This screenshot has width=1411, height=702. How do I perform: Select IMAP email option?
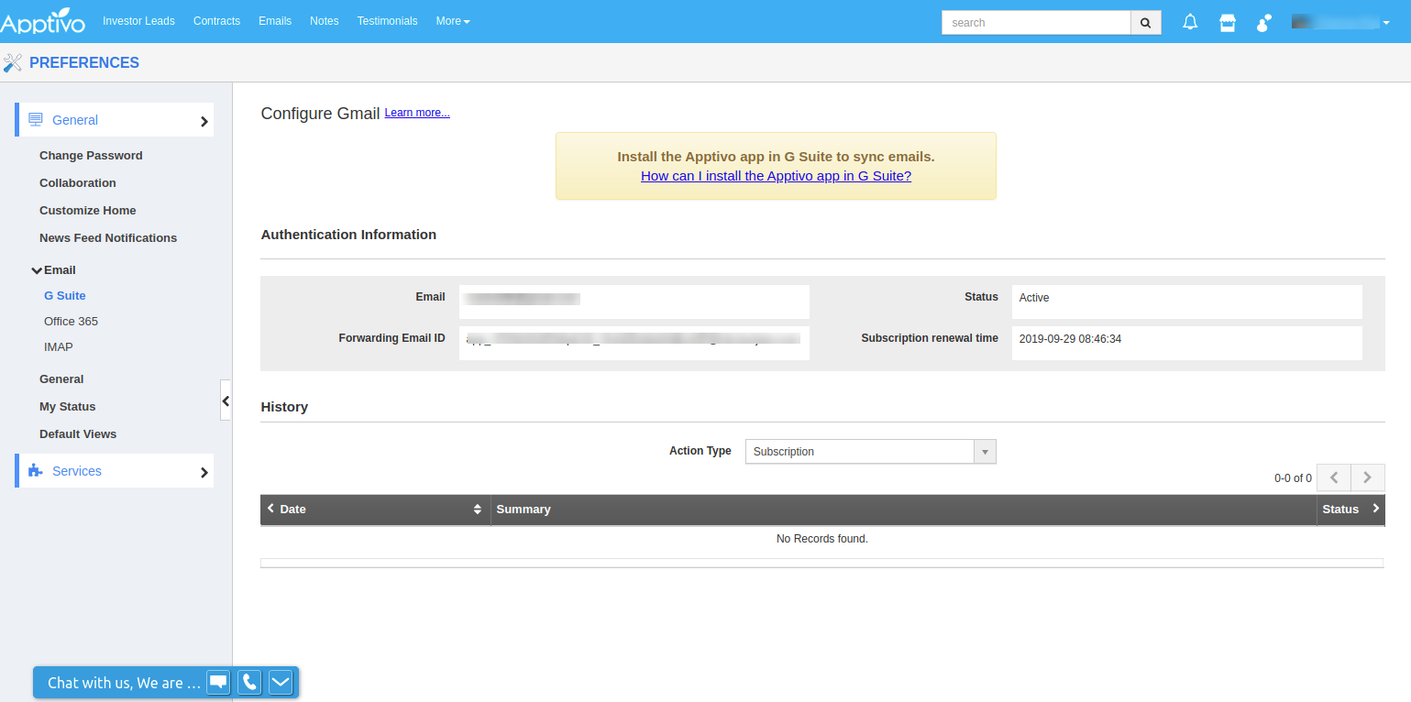coord(59,347)
